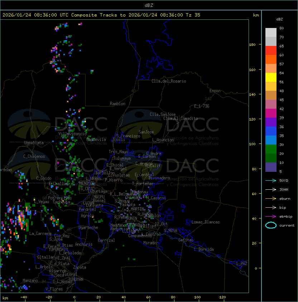This screenshot has height=302, width=298.
Task: Choose the bright green swatch below 30
Action: (x=271, y=149)
